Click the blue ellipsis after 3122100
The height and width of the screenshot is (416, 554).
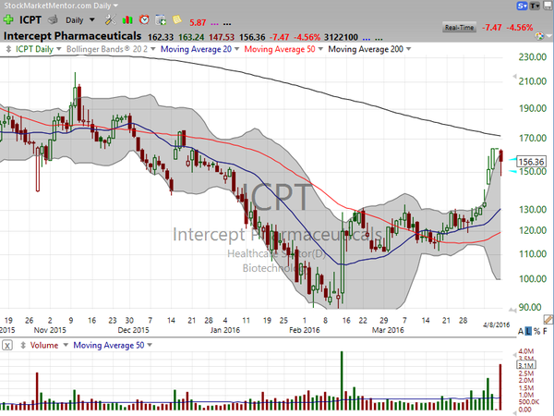[x=367, y=38]
